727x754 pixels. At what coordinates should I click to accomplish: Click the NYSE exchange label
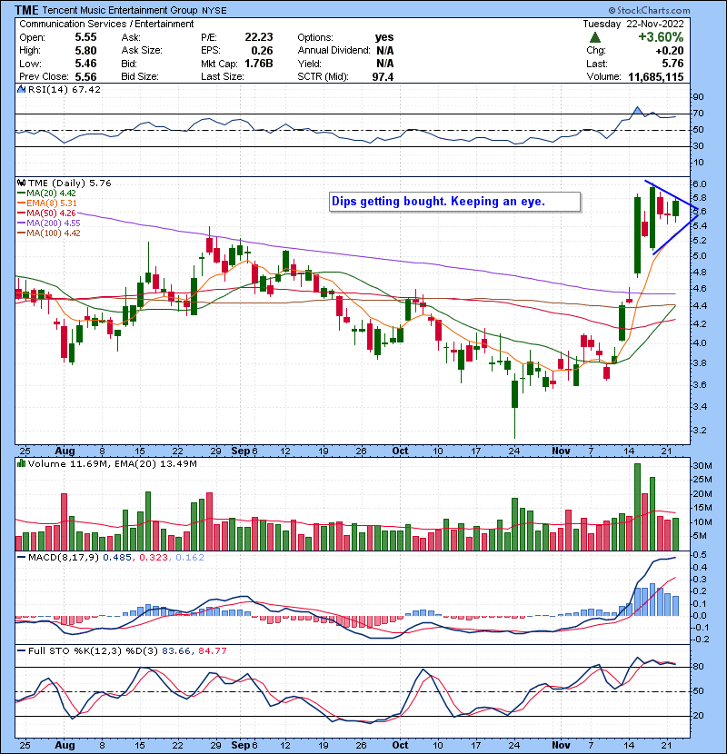point(214,11)
